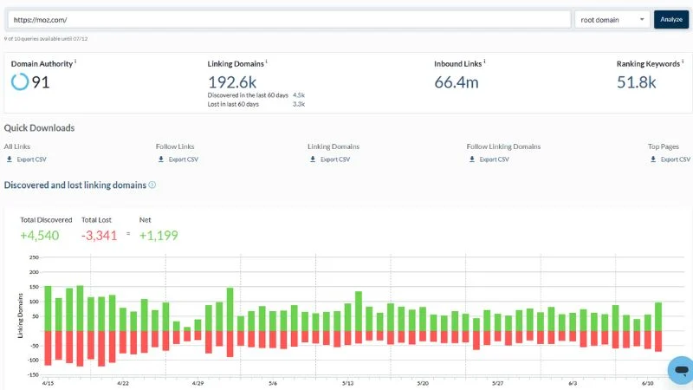Click help icon beside Discovered and lost heading
The height and width of the screenshot is (390, 693).
coord(152,185)
